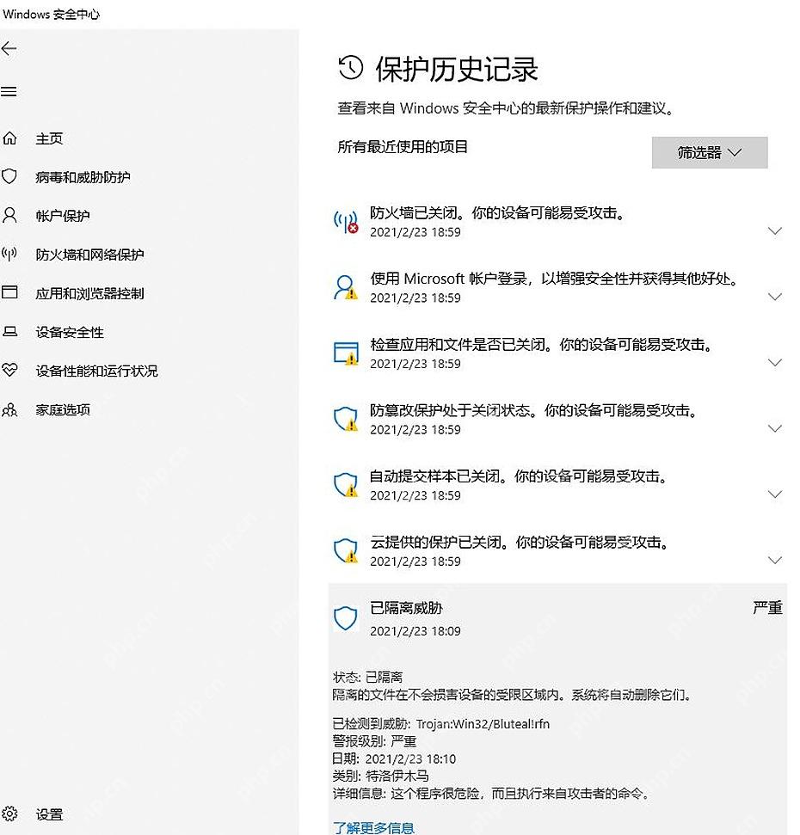This screenshot has width=800, height=835.
Task: Open the hamburger navigation menu
Action: (x=9, y=92)
